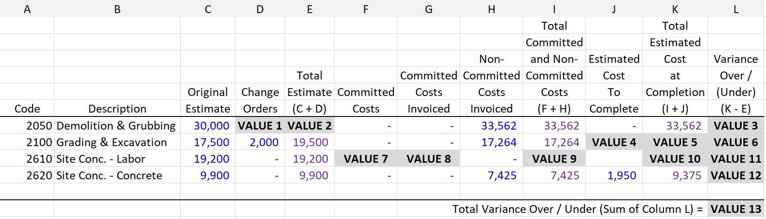Click the VALUE 4 cell

pyautogui.click(x=614, y=142)
